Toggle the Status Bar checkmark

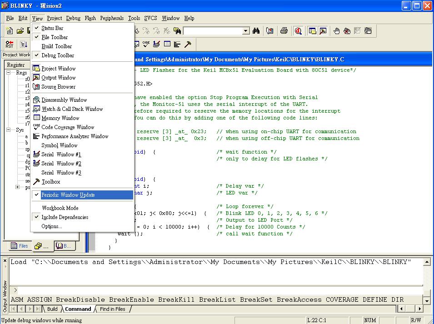(x=52, y=28)
